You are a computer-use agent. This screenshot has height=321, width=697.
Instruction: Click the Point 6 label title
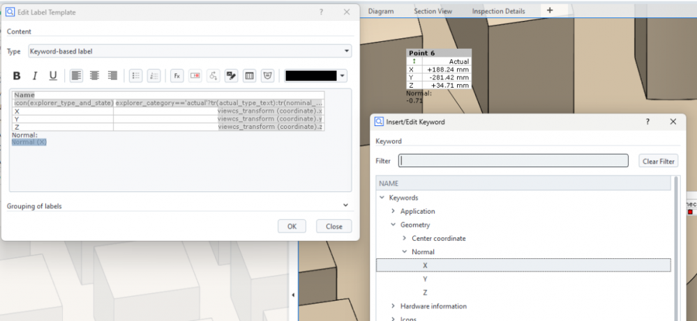coord(422,53)
